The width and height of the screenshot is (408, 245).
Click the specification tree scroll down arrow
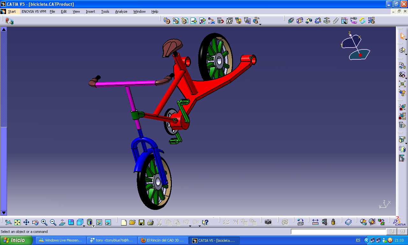pyautogui.click(x=4, y=213)
